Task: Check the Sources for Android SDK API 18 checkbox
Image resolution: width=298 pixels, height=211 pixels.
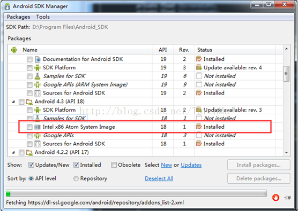Action: 29,144
